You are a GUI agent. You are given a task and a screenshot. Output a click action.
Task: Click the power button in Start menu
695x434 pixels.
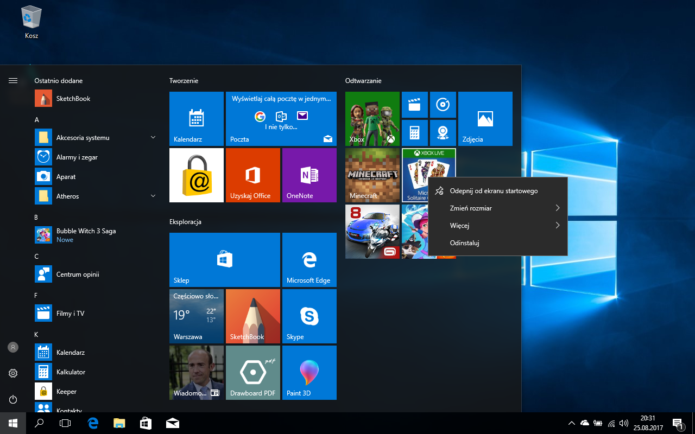pyautogui.click(x=13, y=399)
